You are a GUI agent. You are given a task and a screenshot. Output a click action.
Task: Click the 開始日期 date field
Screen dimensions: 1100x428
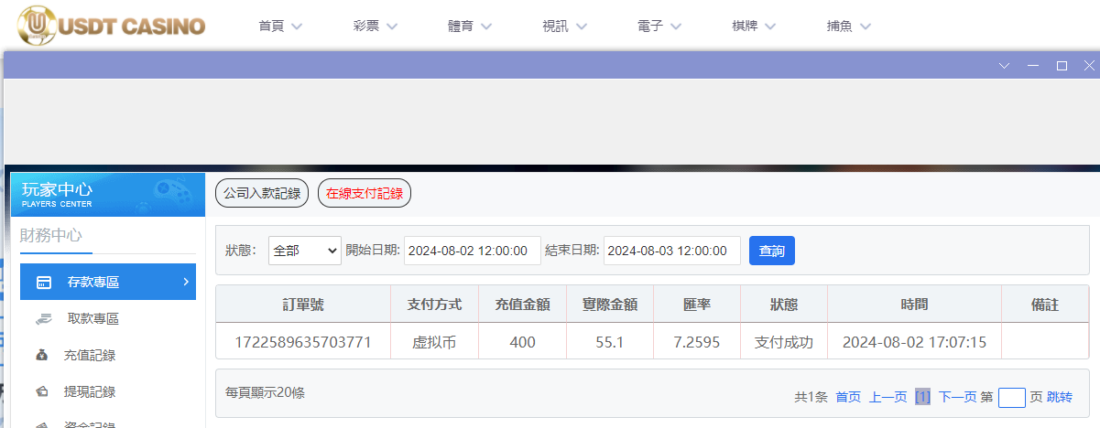coord(472,251)
